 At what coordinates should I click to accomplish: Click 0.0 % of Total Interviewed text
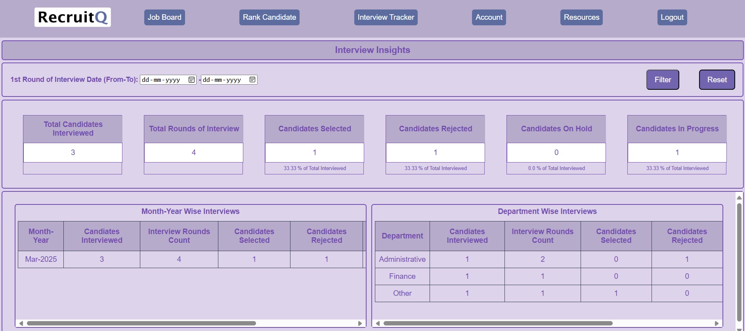(x=556, y=168)
